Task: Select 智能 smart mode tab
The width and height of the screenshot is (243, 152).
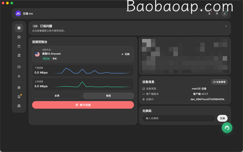Action: (108, 96)
